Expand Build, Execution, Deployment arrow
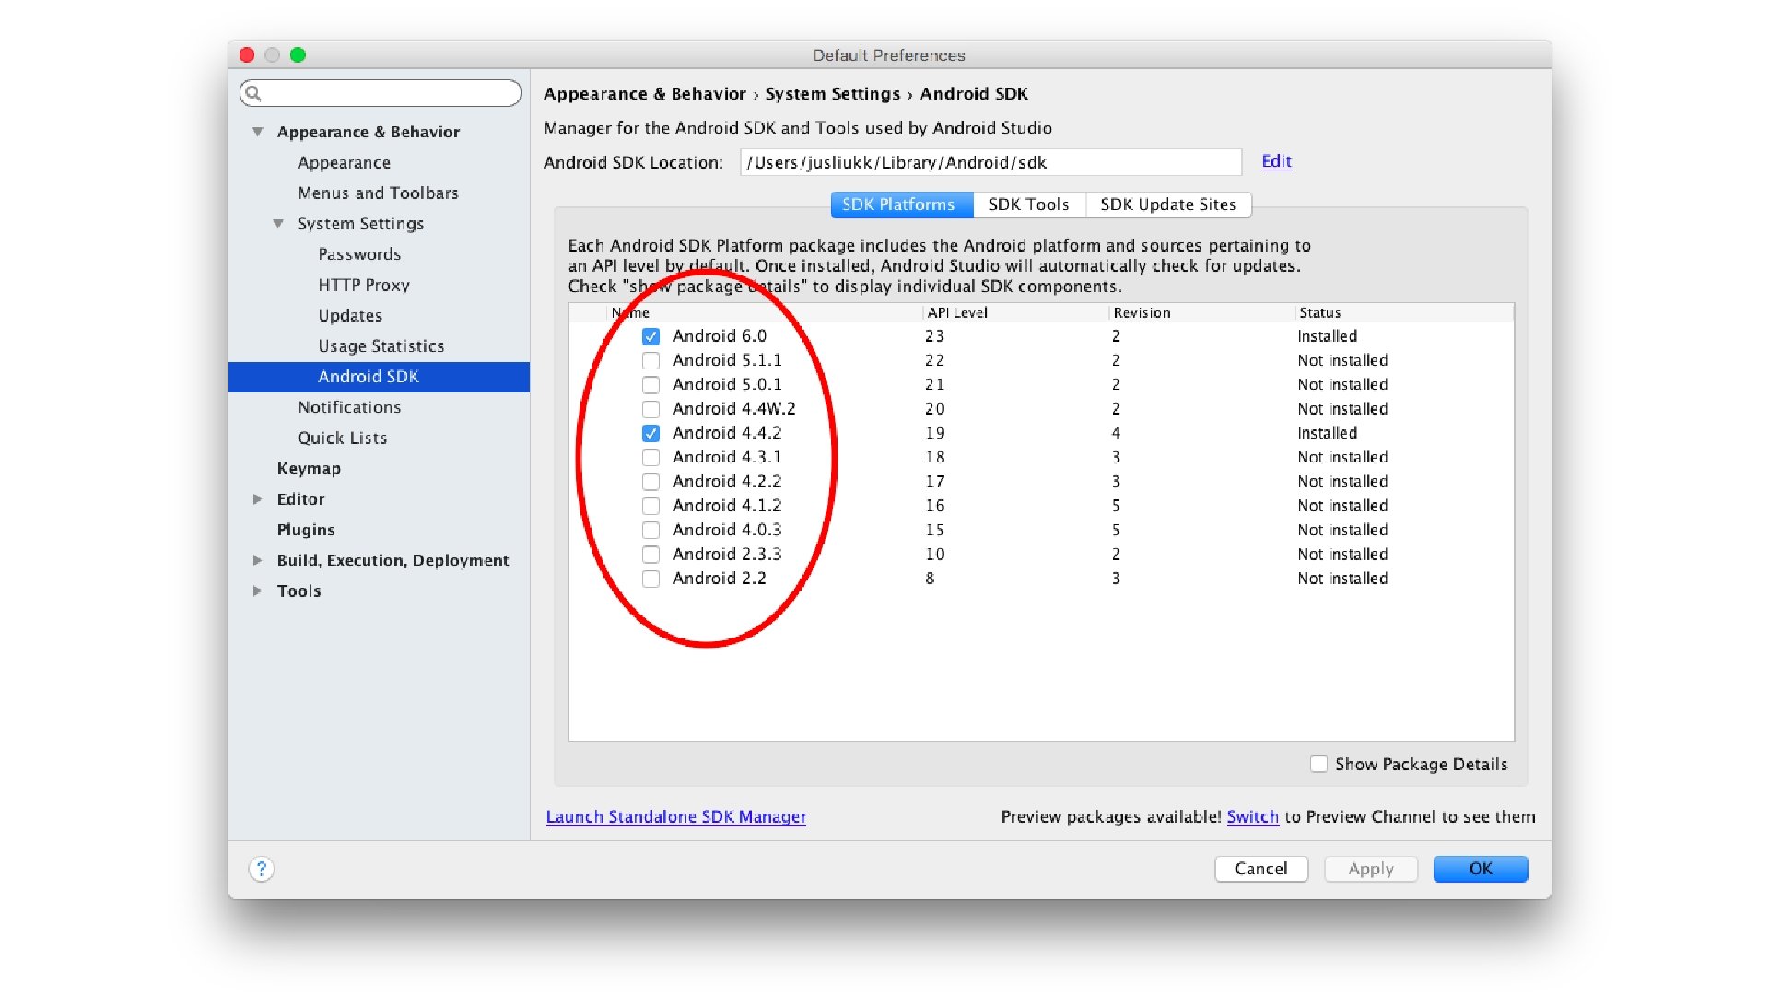This screenshot has width=1769, height=995. 258,560
